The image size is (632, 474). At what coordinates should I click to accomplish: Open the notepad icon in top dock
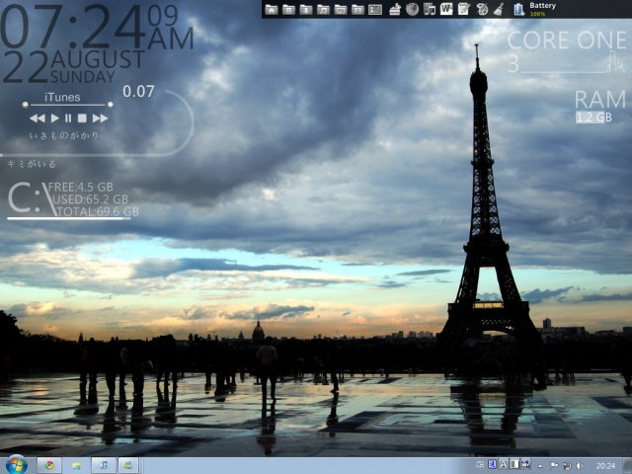(x=464, y=9)
